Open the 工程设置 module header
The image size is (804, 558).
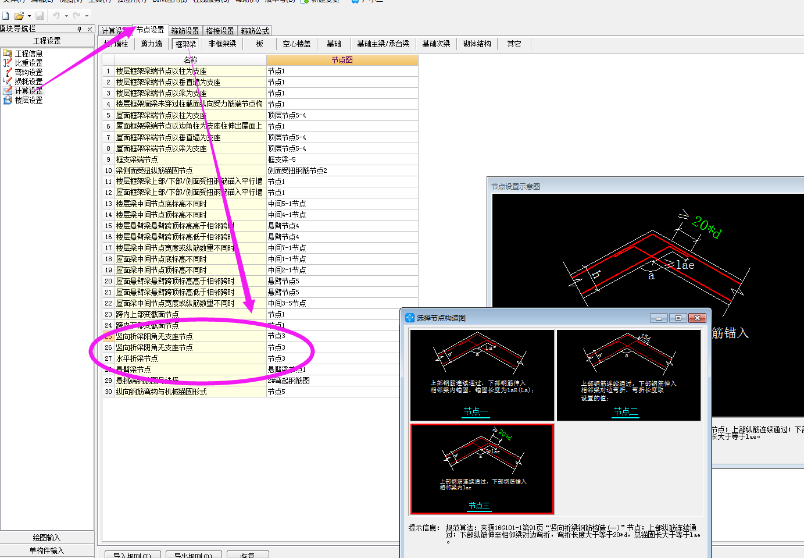tap(47, 41)
